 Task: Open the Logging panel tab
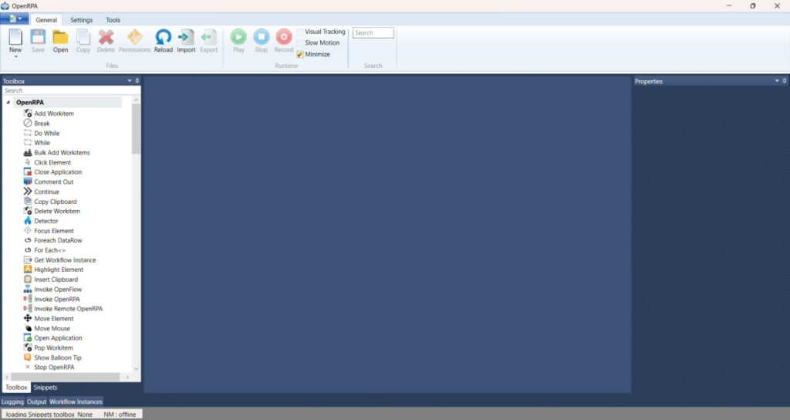tap(12, 401)
